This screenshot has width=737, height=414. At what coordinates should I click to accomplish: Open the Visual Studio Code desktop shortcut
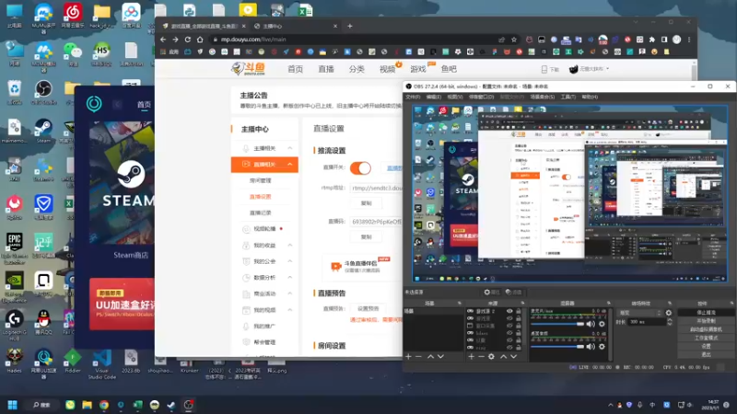tap(102, 364)
